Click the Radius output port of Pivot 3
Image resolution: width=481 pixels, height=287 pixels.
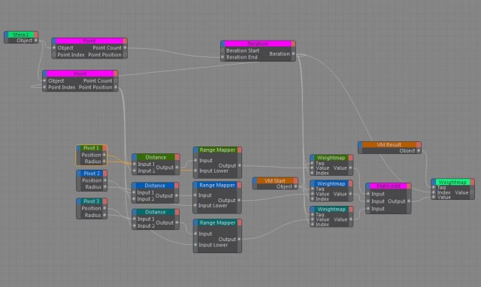pyautogui.click(x=104, y=215)
